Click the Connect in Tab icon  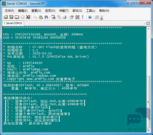click(17, 17)
